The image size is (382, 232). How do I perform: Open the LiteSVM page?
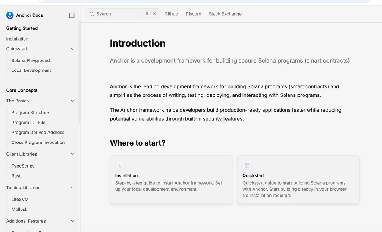(20, 199)
